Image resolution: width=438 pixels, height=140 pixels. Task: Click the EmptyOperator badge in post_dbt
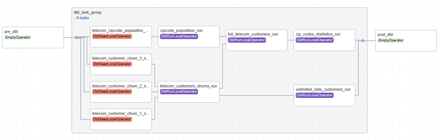[391, 40]
